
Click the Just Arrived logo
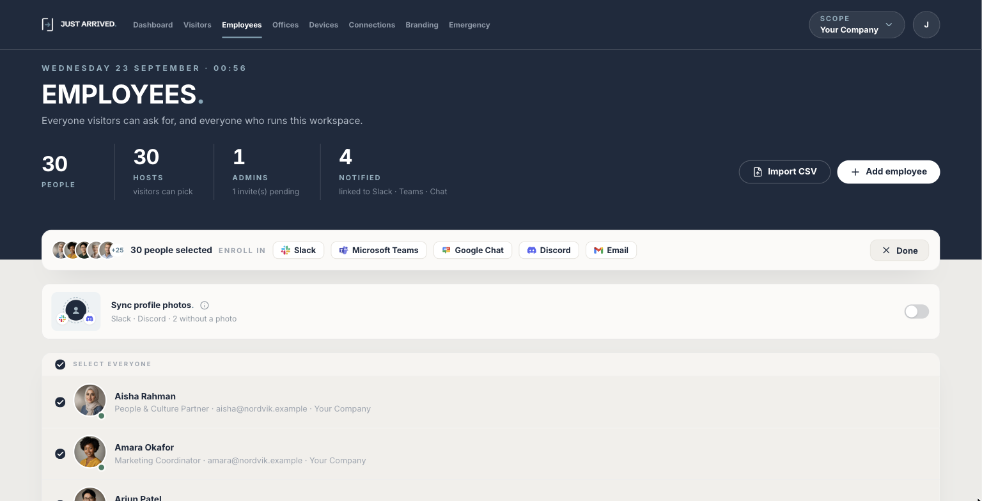point(79,24)
